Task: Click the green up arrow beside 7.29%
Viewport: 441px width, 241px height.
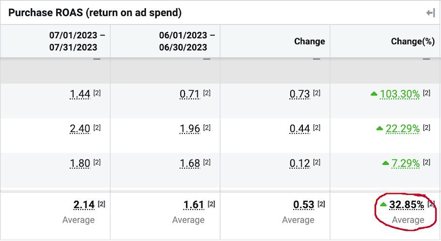Action: pyautogui.click(x=385, y=163)
